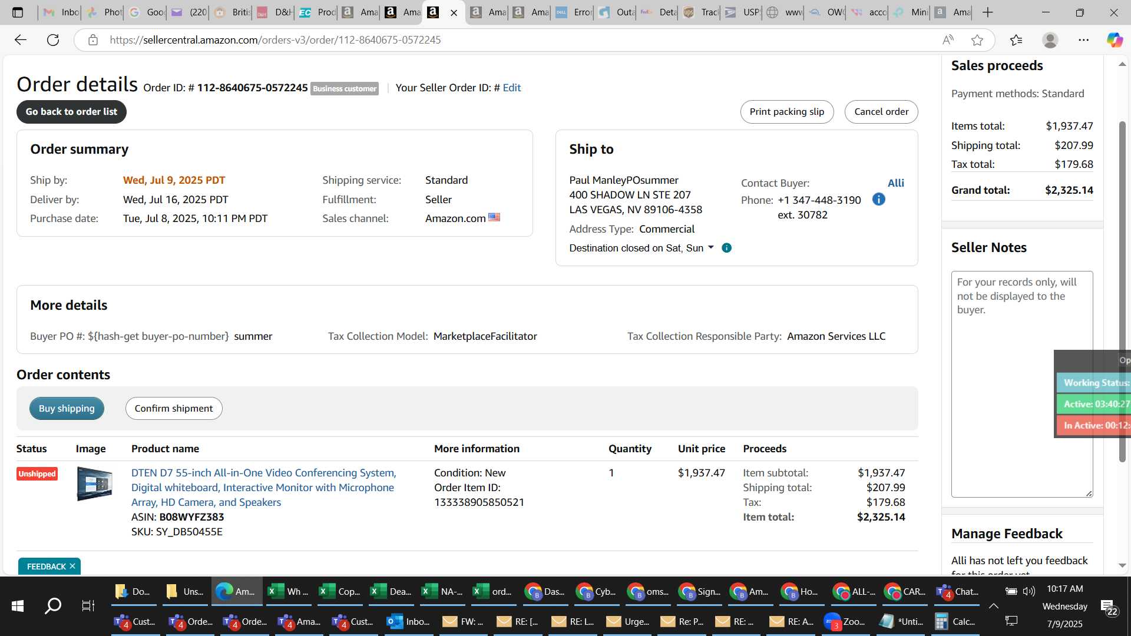
Task: Refresh the Seller Central page
Action: click(53, 40)
